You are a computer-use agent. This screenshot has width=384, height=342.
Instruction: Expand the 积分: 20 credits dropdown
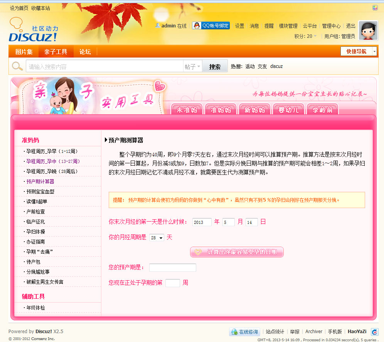click(305, 36)
